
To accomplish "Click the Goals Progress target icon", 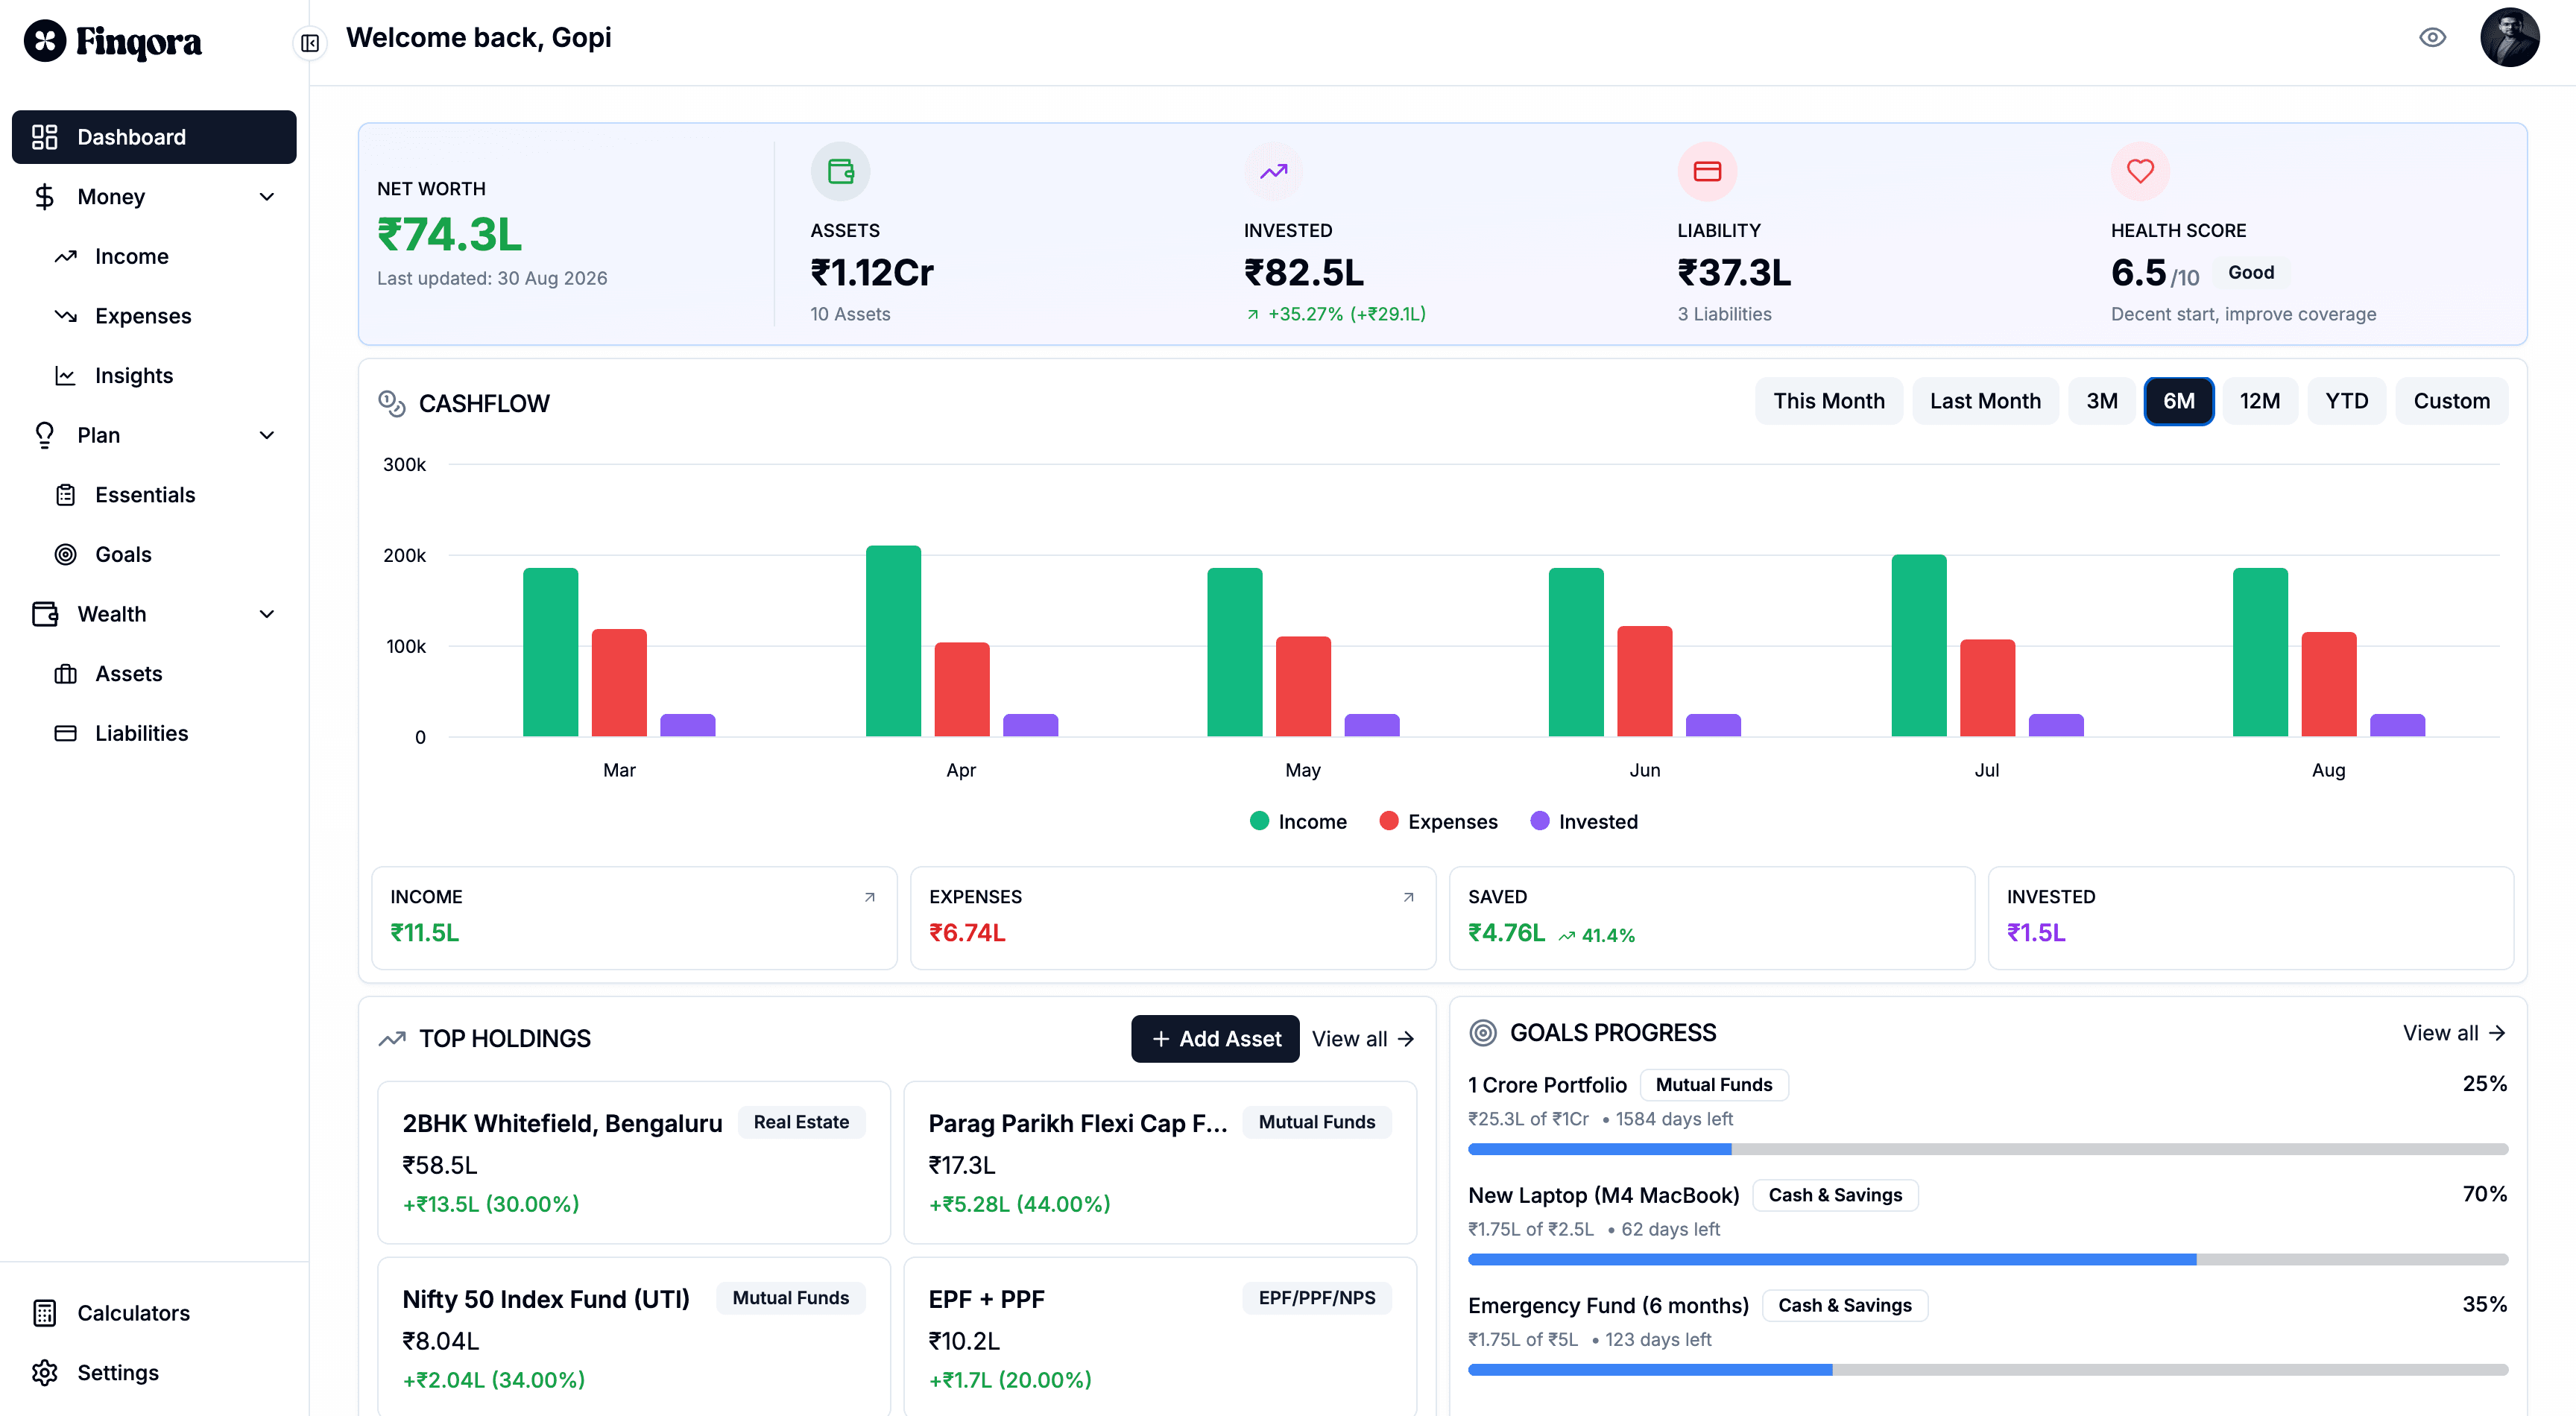I will tap(1483, 1032).
